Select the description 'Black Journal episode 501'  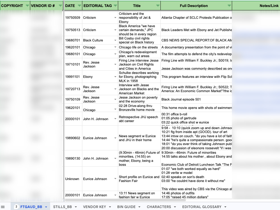click(196, 99)
